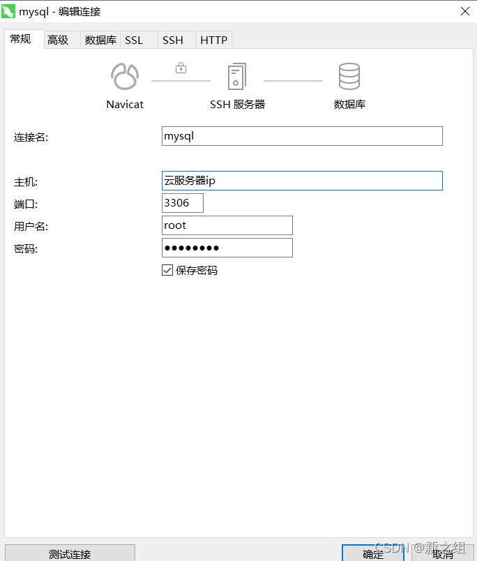Click the Navicat caption under logo
The image size is (477, 561).
[125, 105]
